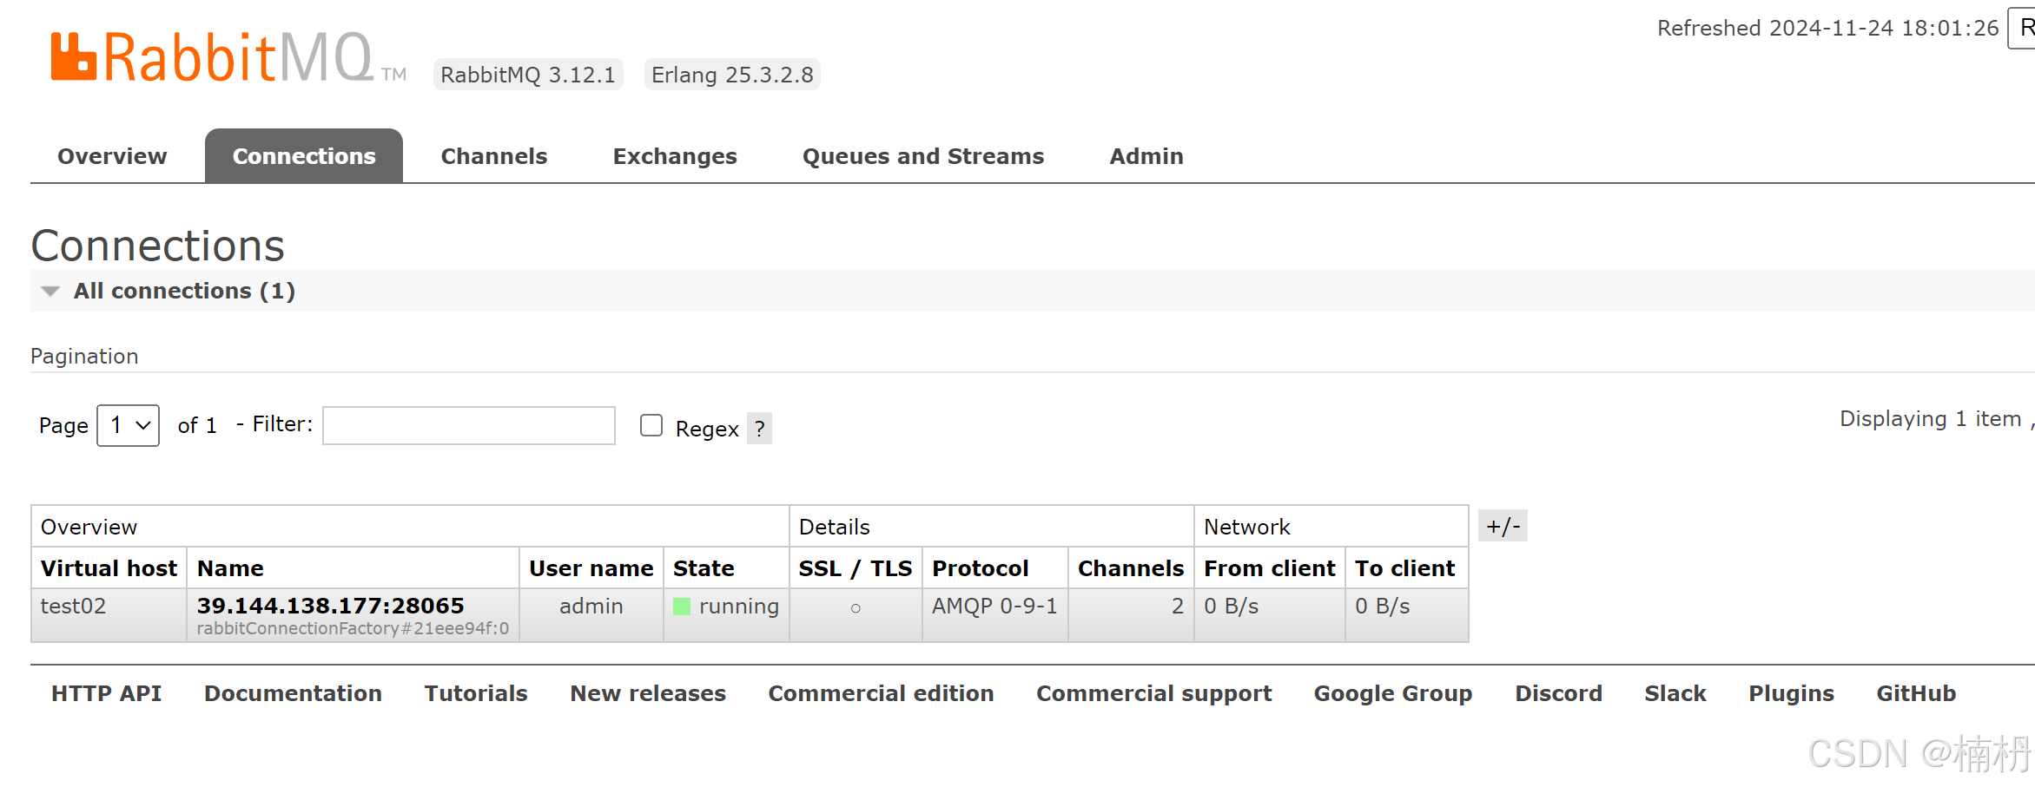Click the green running state indicator
This screenshot has width=2035, height=787.
coord(682,607)
